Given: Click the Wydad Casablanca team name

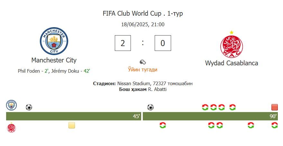Looking at the screenshot, I should click(x=232, y=63).
